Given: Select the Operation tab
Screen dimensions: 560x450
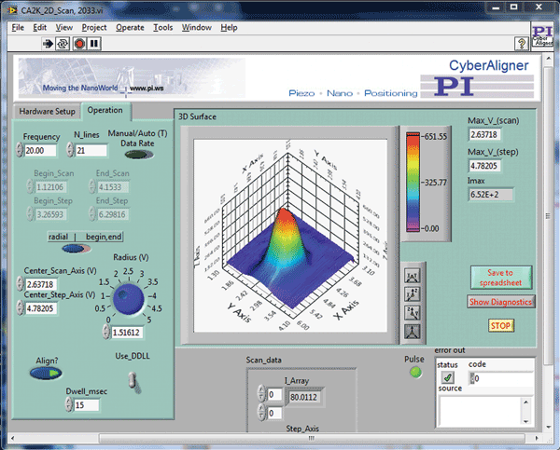Looking at the screenshot, I should (x=105, y=111).
